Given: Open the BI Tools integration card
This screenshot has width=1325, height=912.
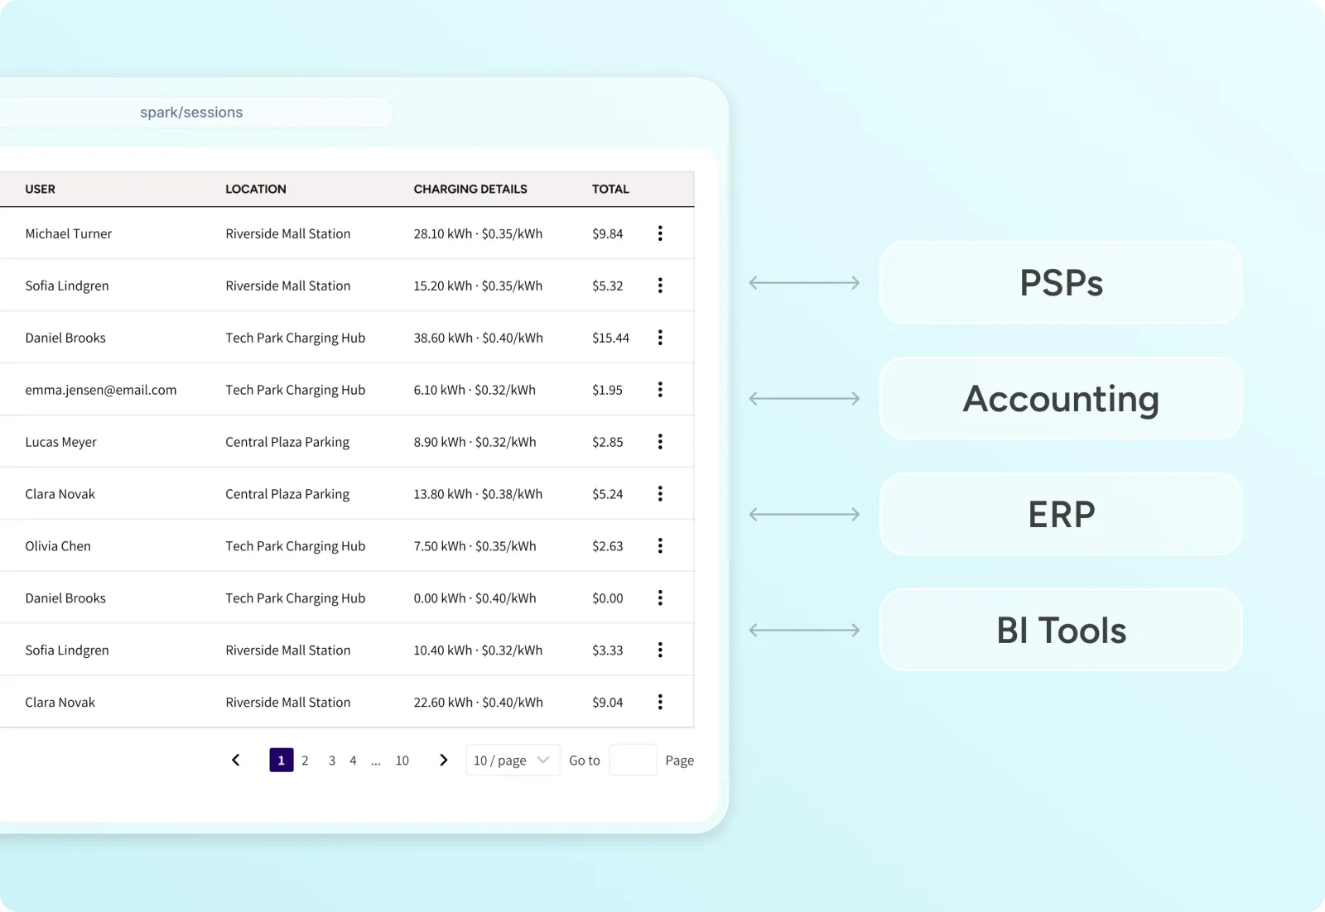Looking at the screenshot, I should [1060, 631].
